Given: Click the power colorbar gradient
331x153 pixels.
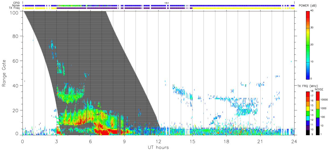Looking at the screenshot, I should (x=308, y=45).
